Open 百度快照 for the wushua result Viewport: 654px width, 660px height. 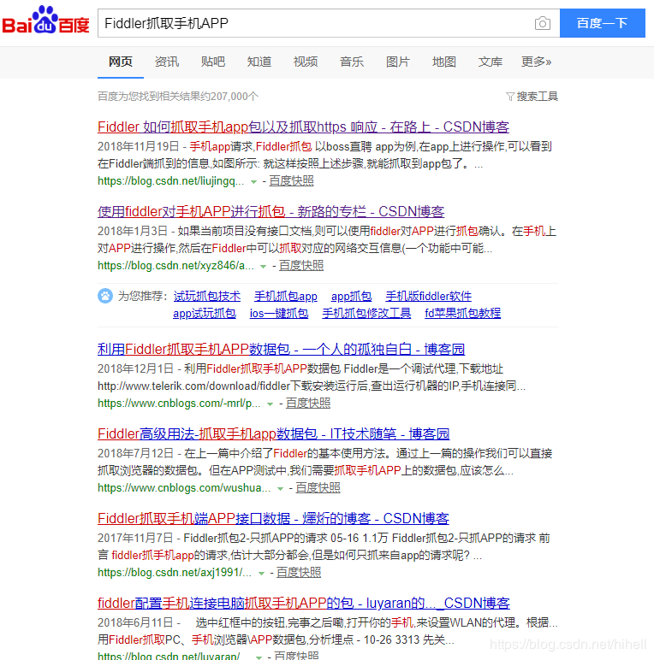click(x=318, y=488)
